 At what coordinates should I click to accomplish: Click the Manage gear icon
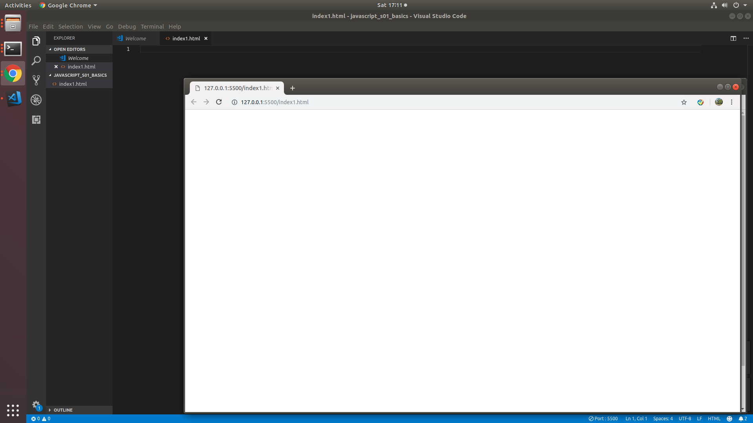36,405
